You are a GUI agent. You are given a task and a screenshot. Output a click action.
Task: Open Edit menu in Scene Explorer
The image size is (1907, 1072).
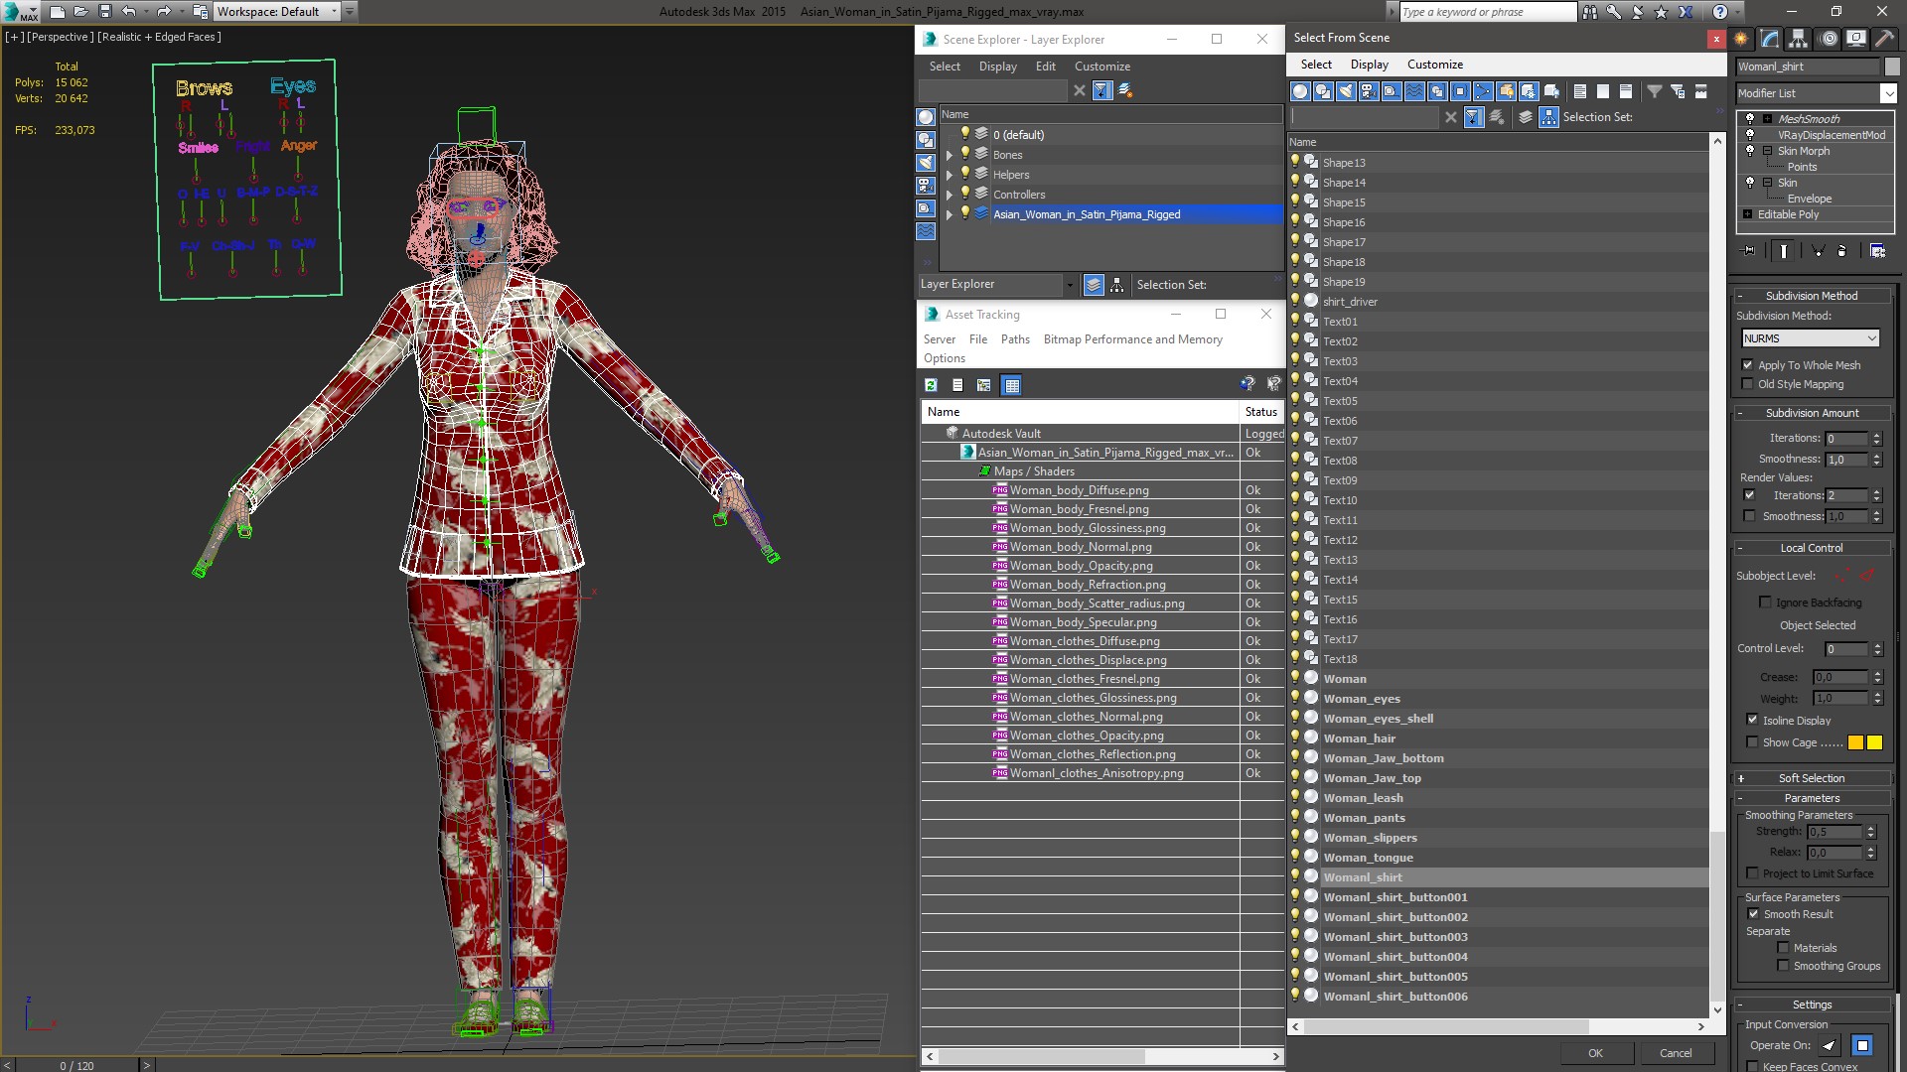[x=1045, y=67]
